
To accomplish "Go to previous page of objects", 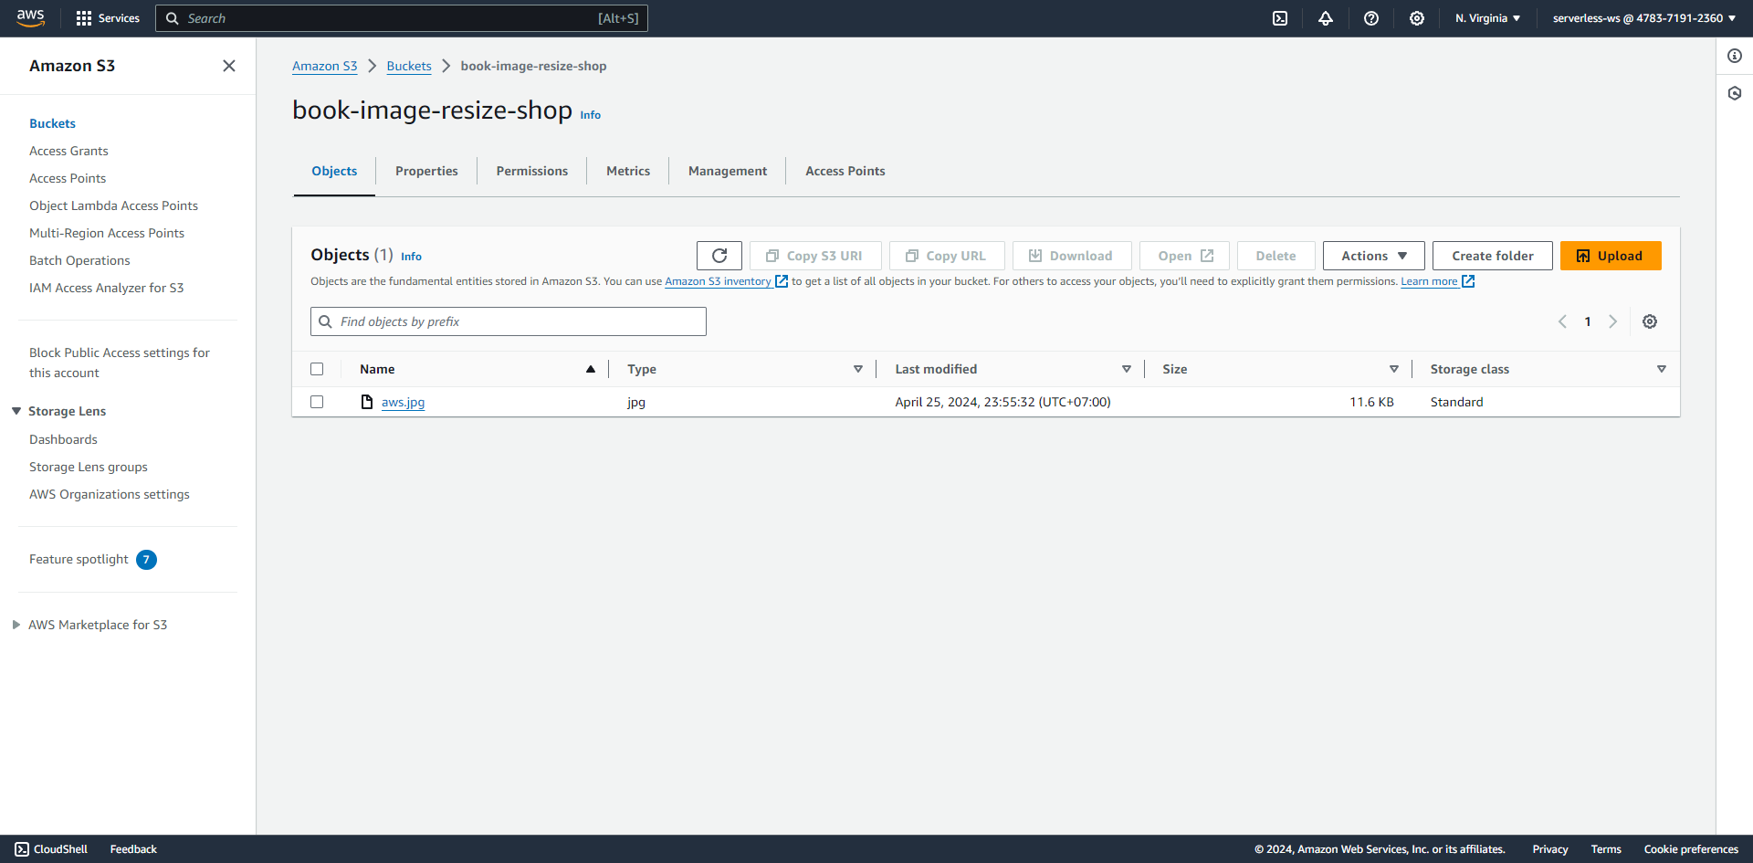I will coord(1562,321).
